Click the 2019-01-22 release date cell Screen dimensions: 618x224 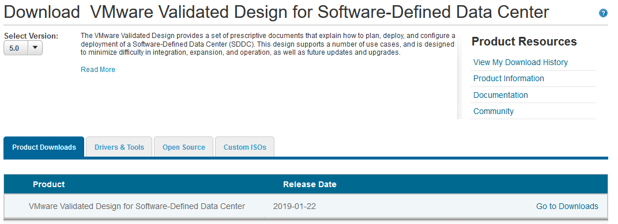tap(295, 206)
